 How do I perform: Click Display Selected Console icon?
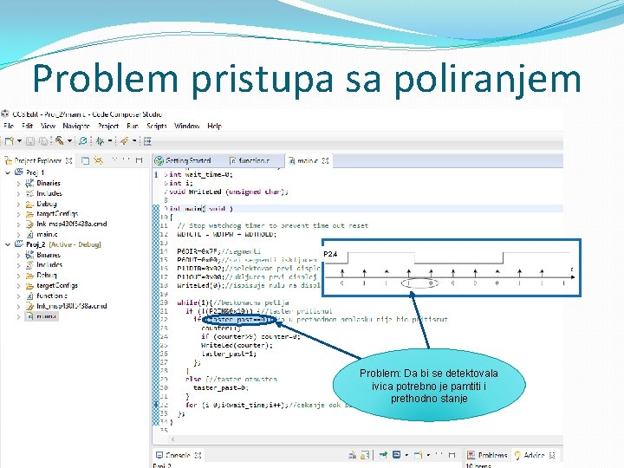coord(396,454)
